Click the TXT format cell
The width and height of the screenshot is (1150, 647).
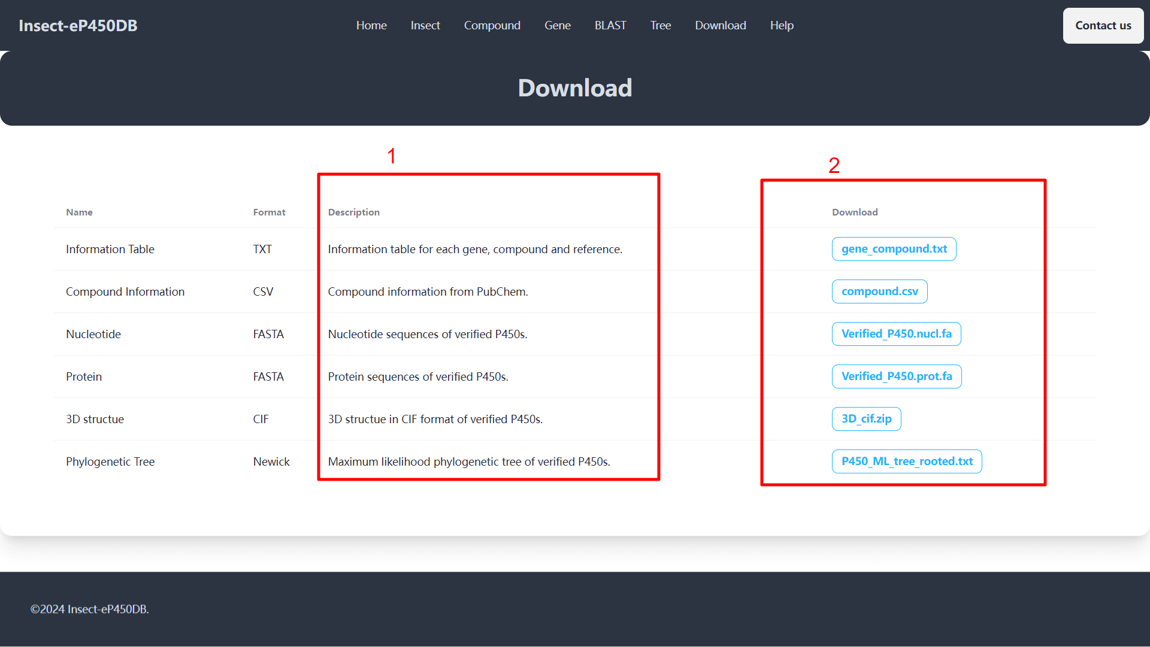pyautogui.click(x=262, y=250)
